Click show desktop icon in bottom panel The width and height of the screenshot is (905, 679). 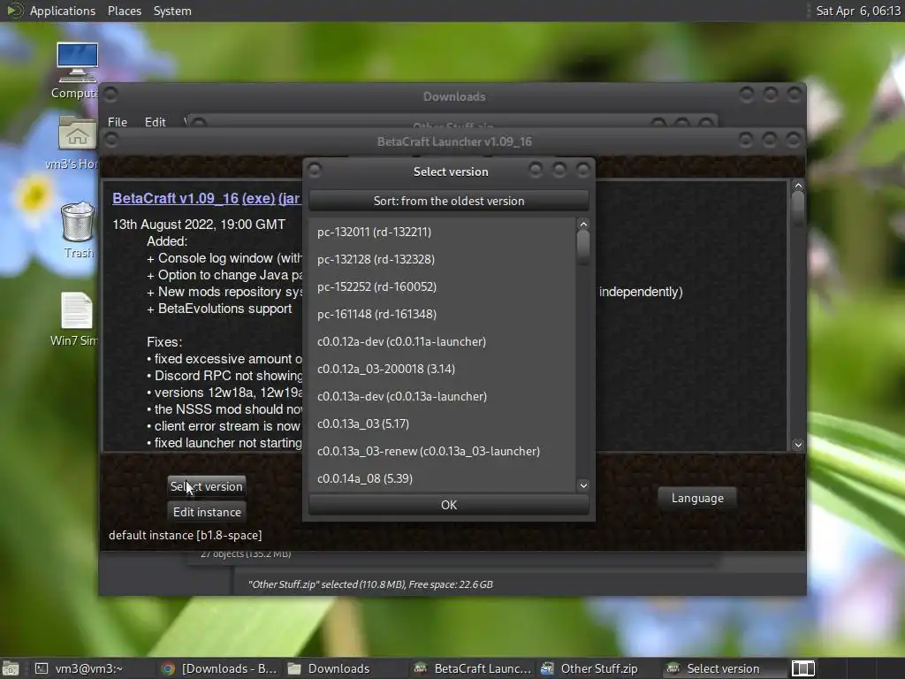10,668
